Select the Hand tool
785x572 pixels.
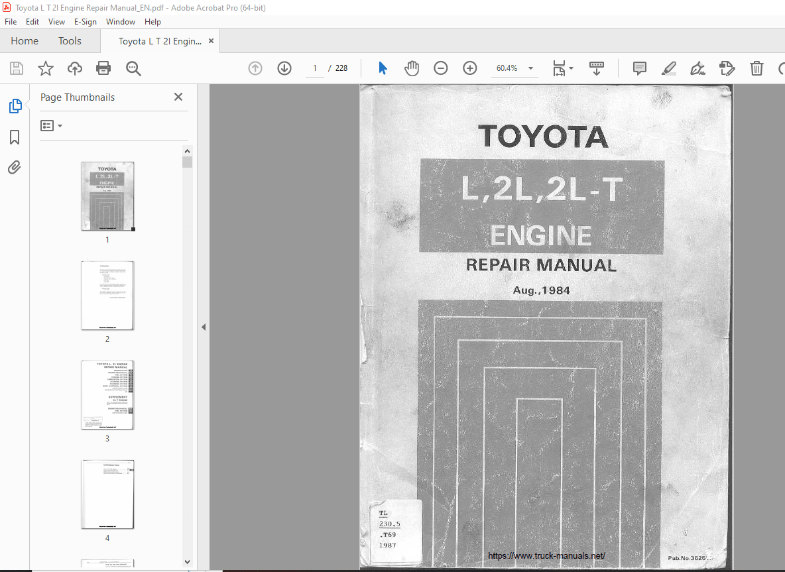pos(411,68)
